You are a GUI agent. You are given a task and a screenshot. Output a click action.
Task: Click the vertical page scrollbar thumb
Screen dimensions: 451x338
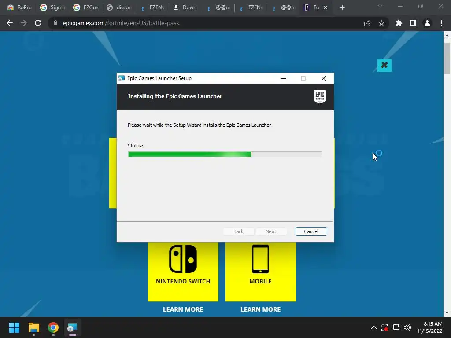[x=447, y=59]
